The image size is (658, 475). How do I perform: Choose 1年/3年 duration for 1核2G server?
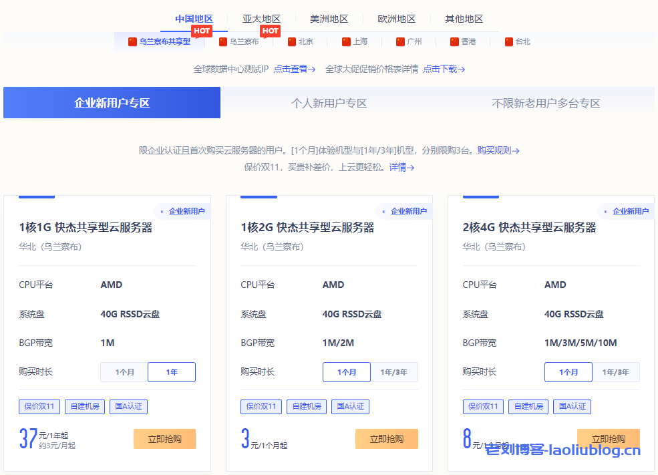pyautogui.click(x=393, y=372)
